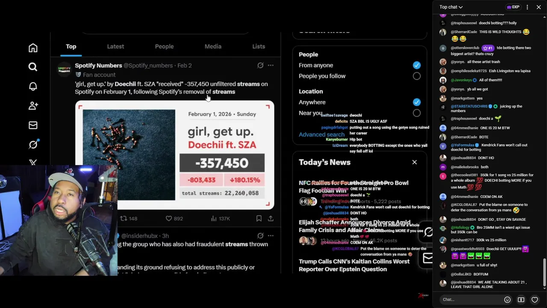This screenshot has height=308, width=547.
Task: Open more options on Spotify Numbers post
Action: pos(271,65)
